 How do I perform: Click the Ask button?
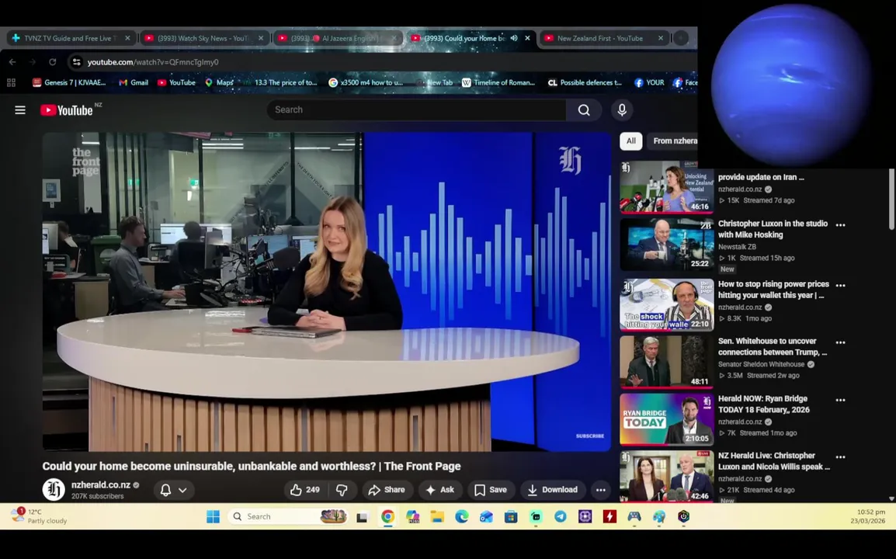pyautogui.click(x=440, y=490)
